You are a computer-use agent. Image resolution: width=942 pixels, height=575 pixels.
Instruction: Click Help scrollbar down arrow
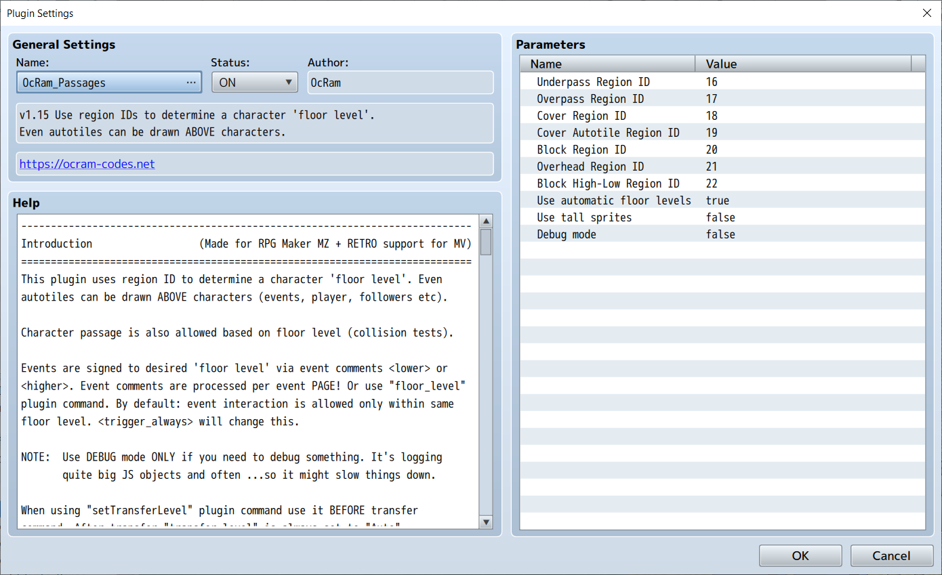(x=485, y=521)
